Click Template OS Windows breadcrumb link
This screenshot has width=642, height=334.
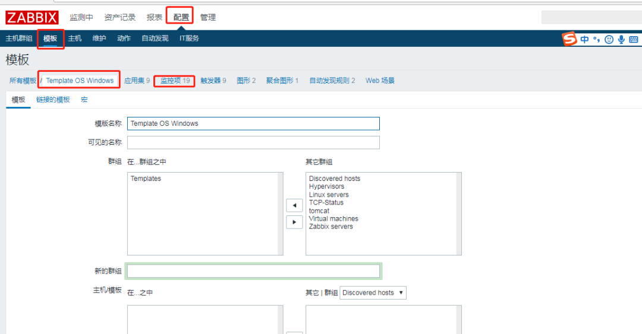click(x=80, y=81)
